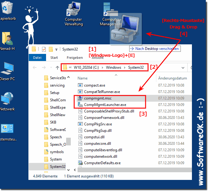Select the ShellComponents folder in tree
The image size is (208, 191).
tap(55, 100)
